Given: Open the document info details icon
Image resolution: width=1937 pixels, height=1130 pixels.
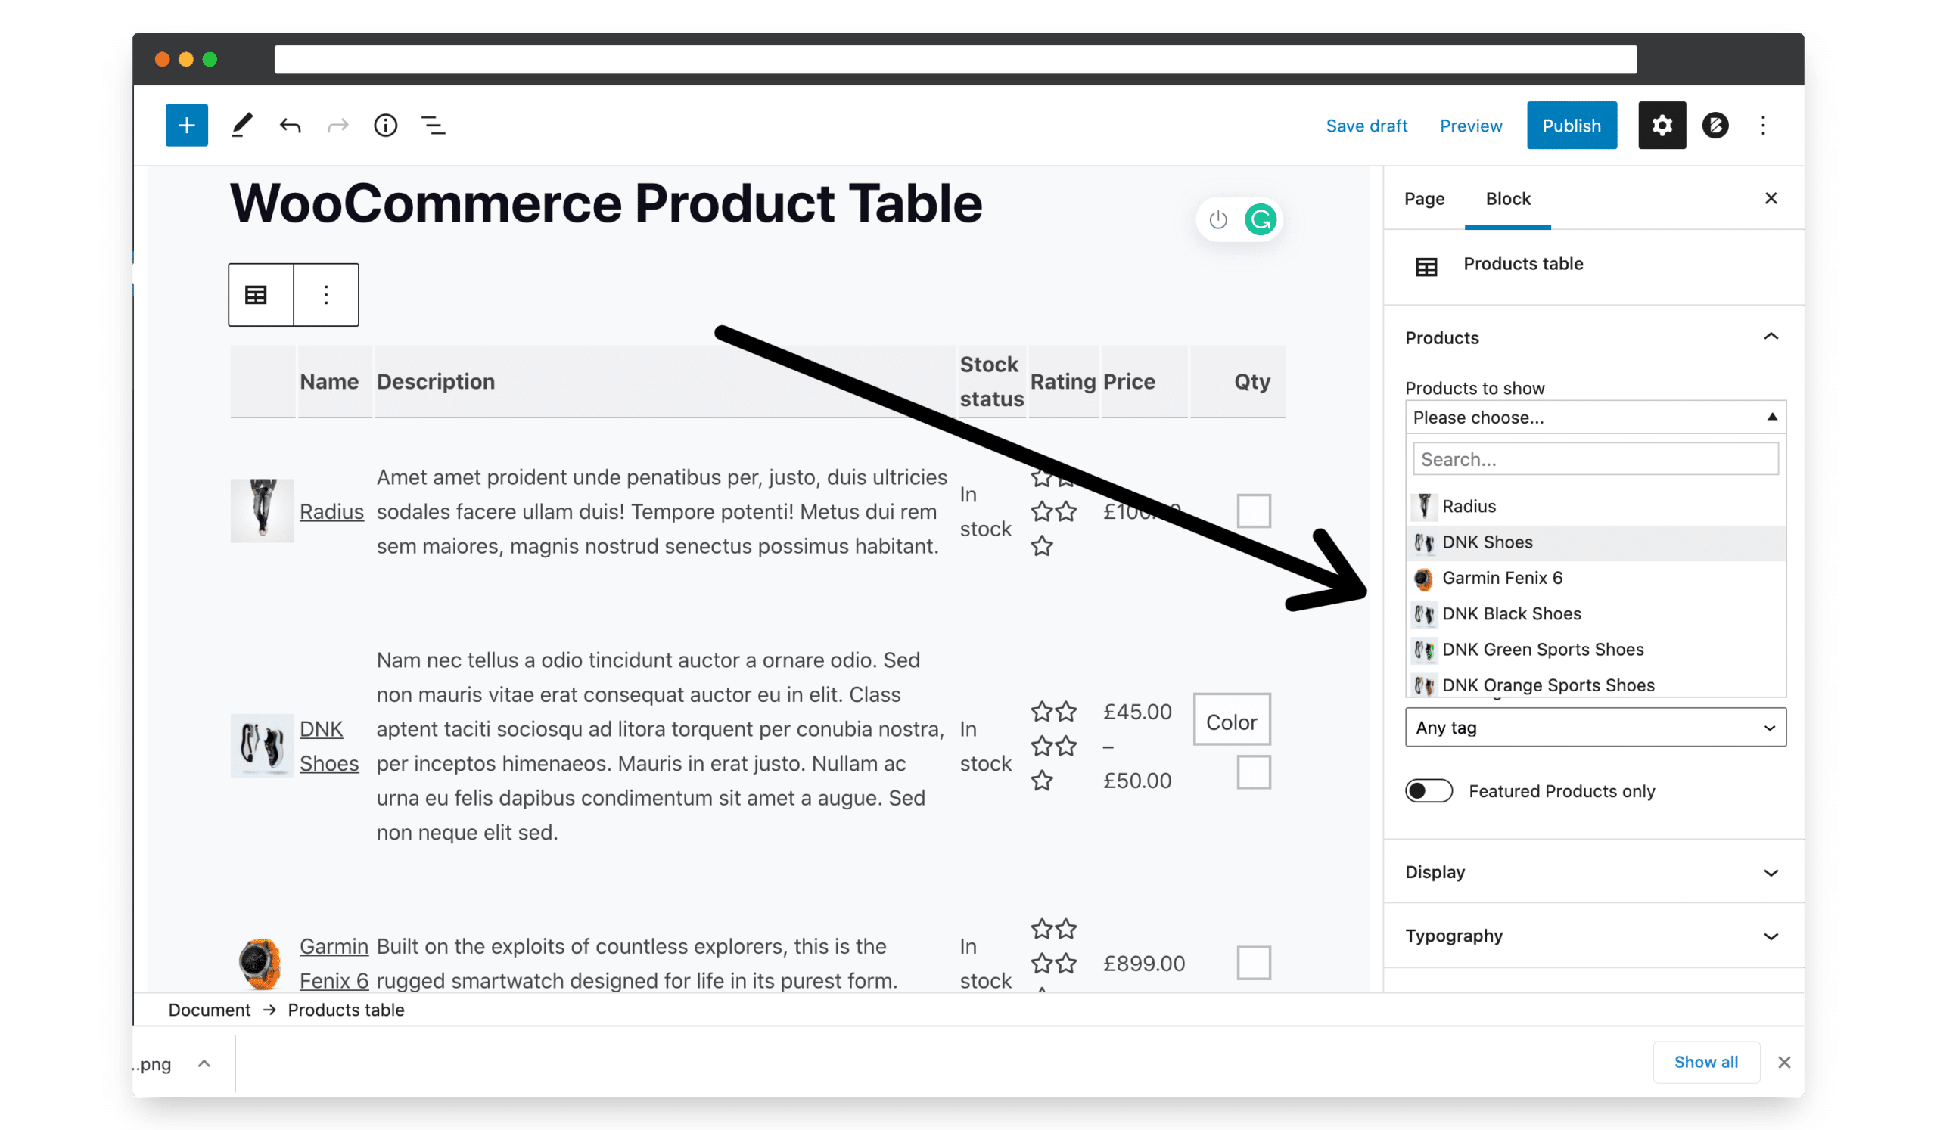Looking at the screenshot, I should coord(385,126).
